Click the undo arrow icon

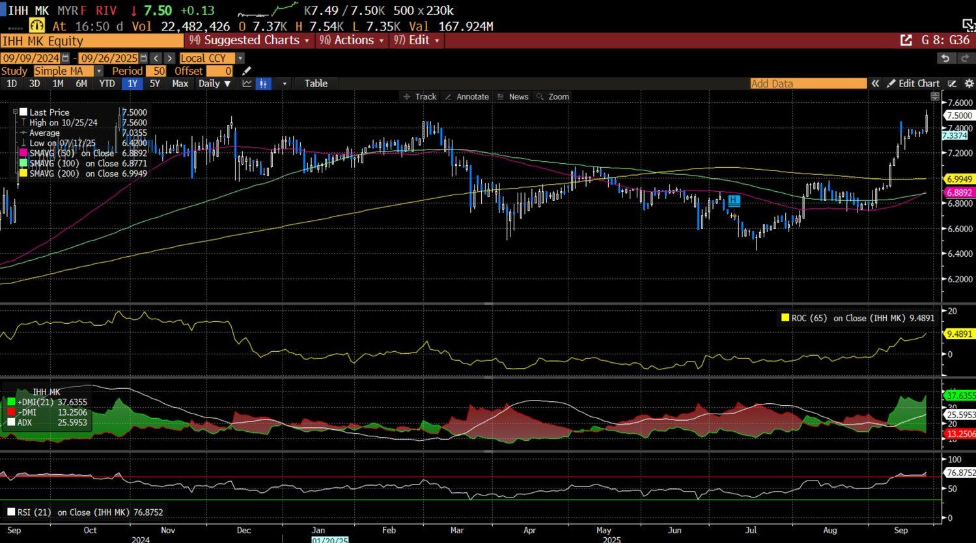[x=945, y=58]
